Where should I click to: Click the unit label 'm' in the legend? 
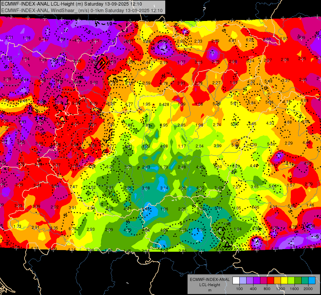click(x=210, y=290)
